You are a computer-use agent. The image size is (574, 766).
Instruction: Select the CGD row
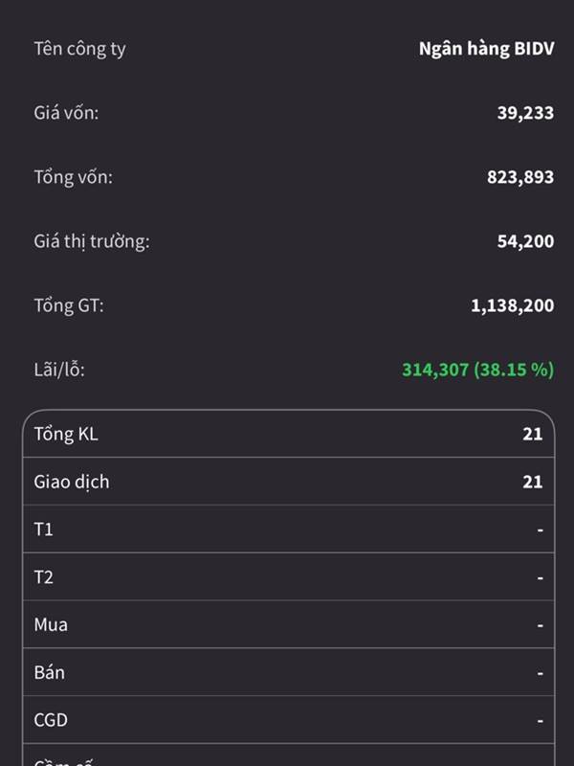[287, 720]
